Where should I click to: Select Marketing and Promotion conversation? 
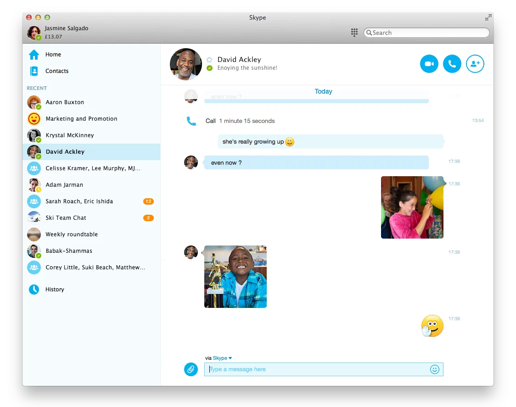coord(91,119)
